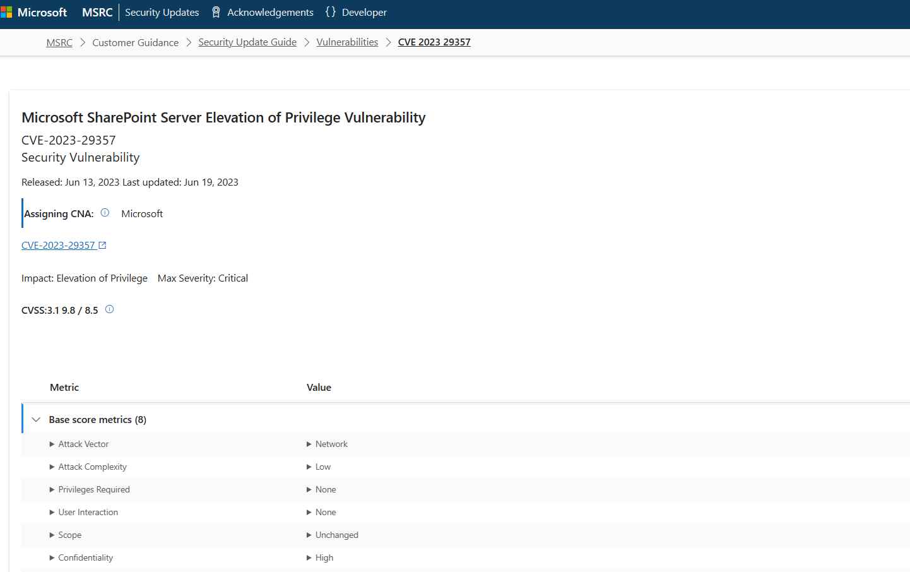Open the Acknowledgements menu item

[x=270, y=12]
